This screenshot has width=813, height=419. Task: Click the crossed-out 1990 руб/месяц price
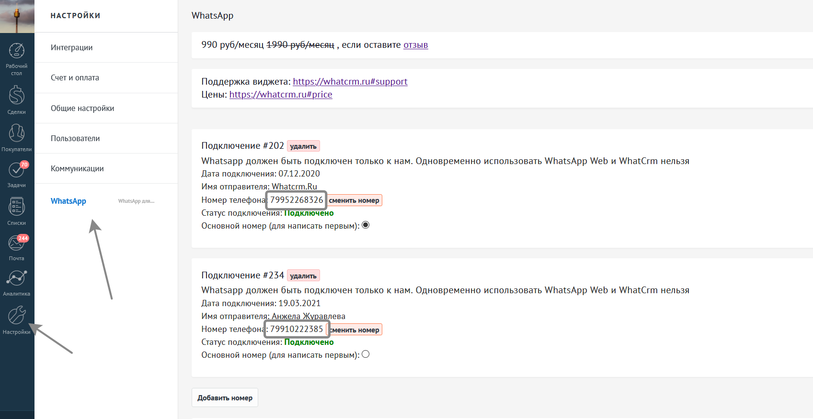(x=300, y=45)
